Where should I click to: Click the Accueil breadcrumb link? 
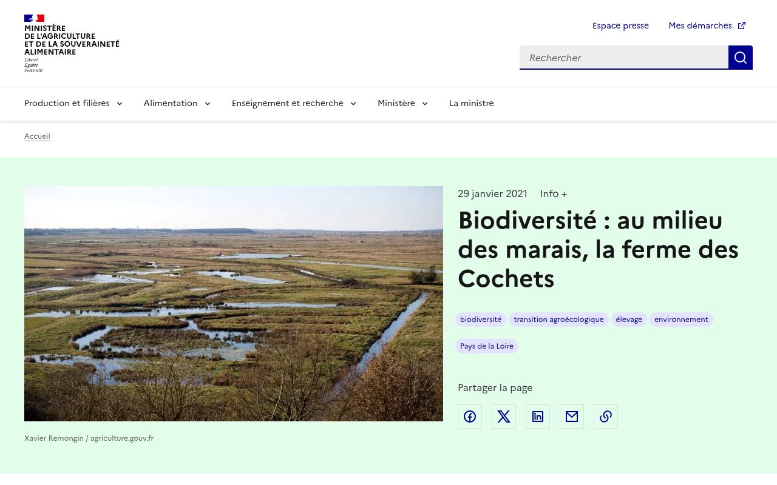point(37,136)
